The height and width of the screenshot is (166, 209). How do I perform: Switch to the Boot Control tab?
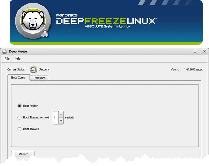[x=19, y=78]
